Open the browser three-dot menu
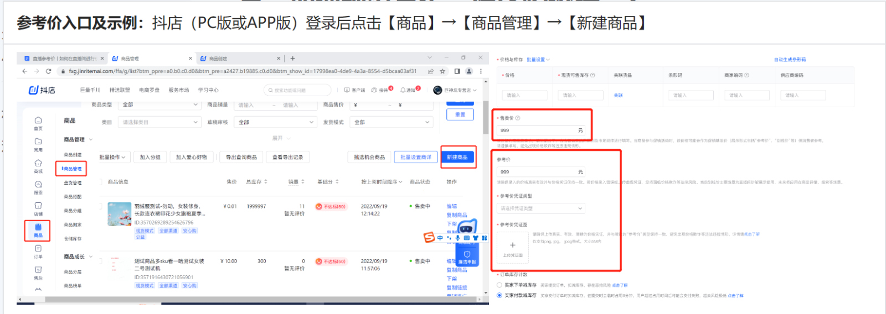The width and height of the screenshot is (886, 314). (481, 71)
